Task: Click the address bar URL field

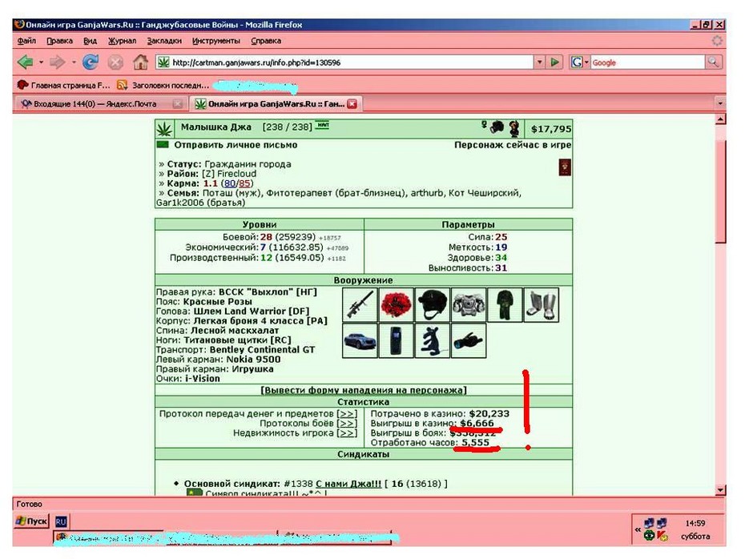Action: (352, 62)
